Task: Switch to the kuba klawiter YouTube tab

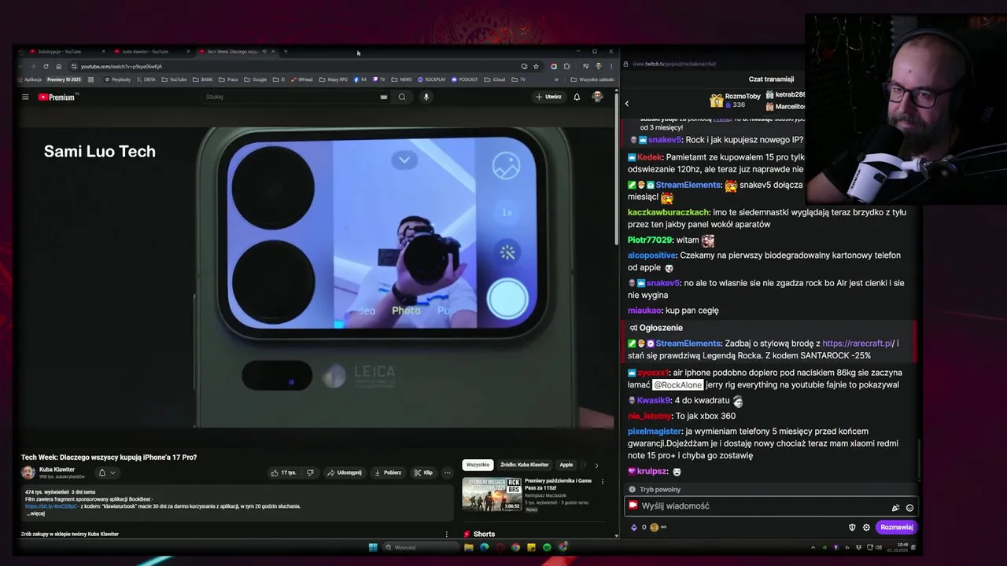Action: (x=149, y=52)
